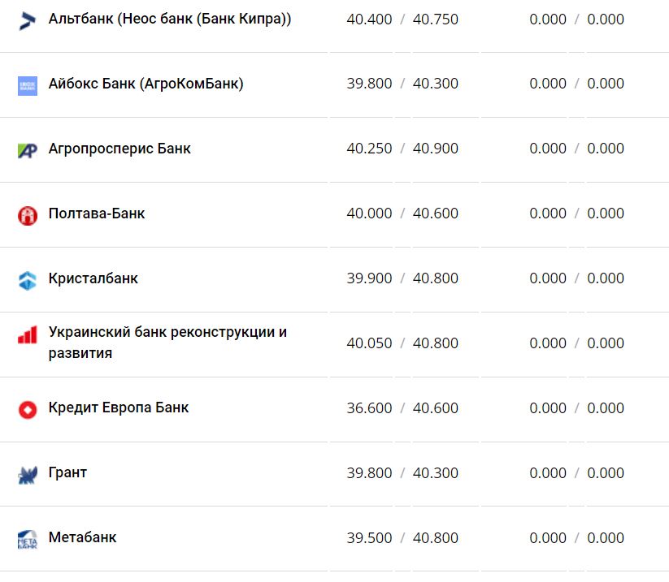Click the Полтава-Банк red logo icon
Image resolution: width=669 pixels, height=582 pixels.
[28, 215]
